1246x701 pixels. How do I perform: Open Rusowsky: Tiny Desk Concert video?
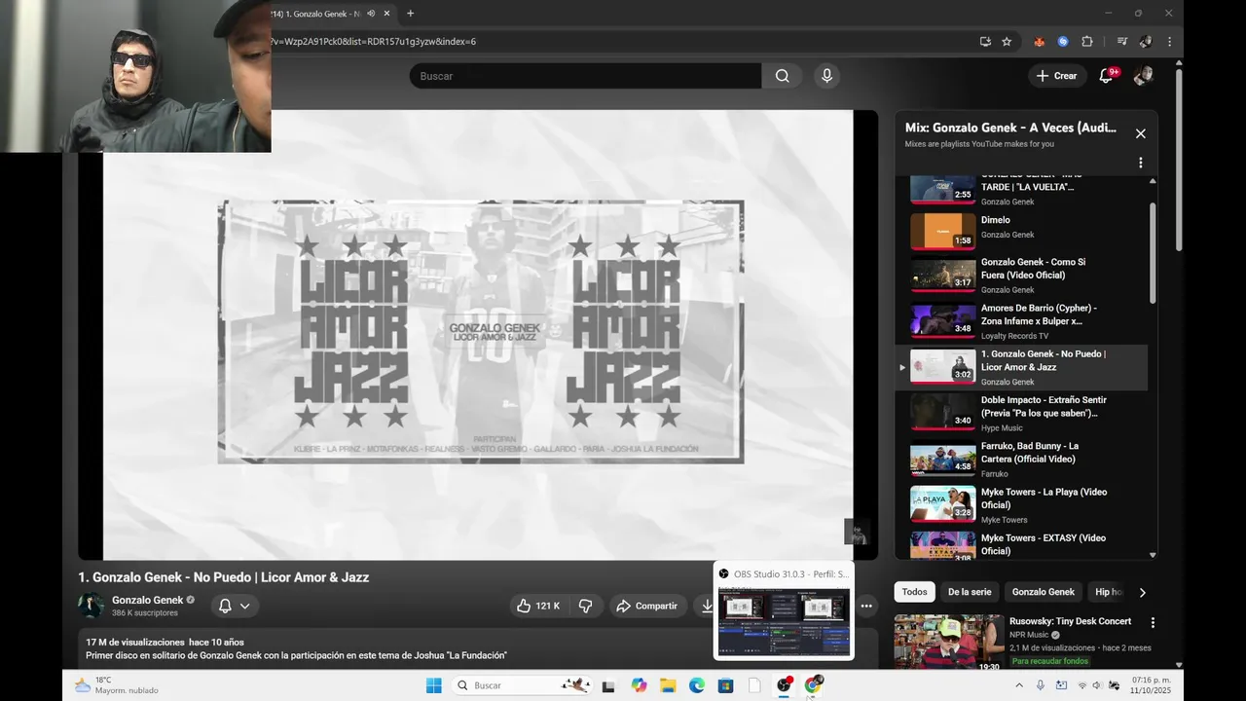(1070, 621)
